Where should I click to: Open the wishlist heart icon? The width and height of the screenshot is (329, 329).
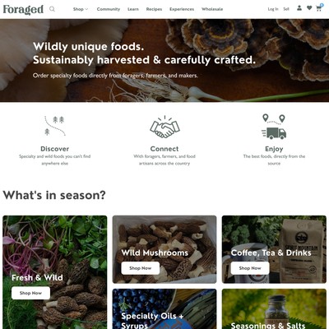click(x=309, y=8)
